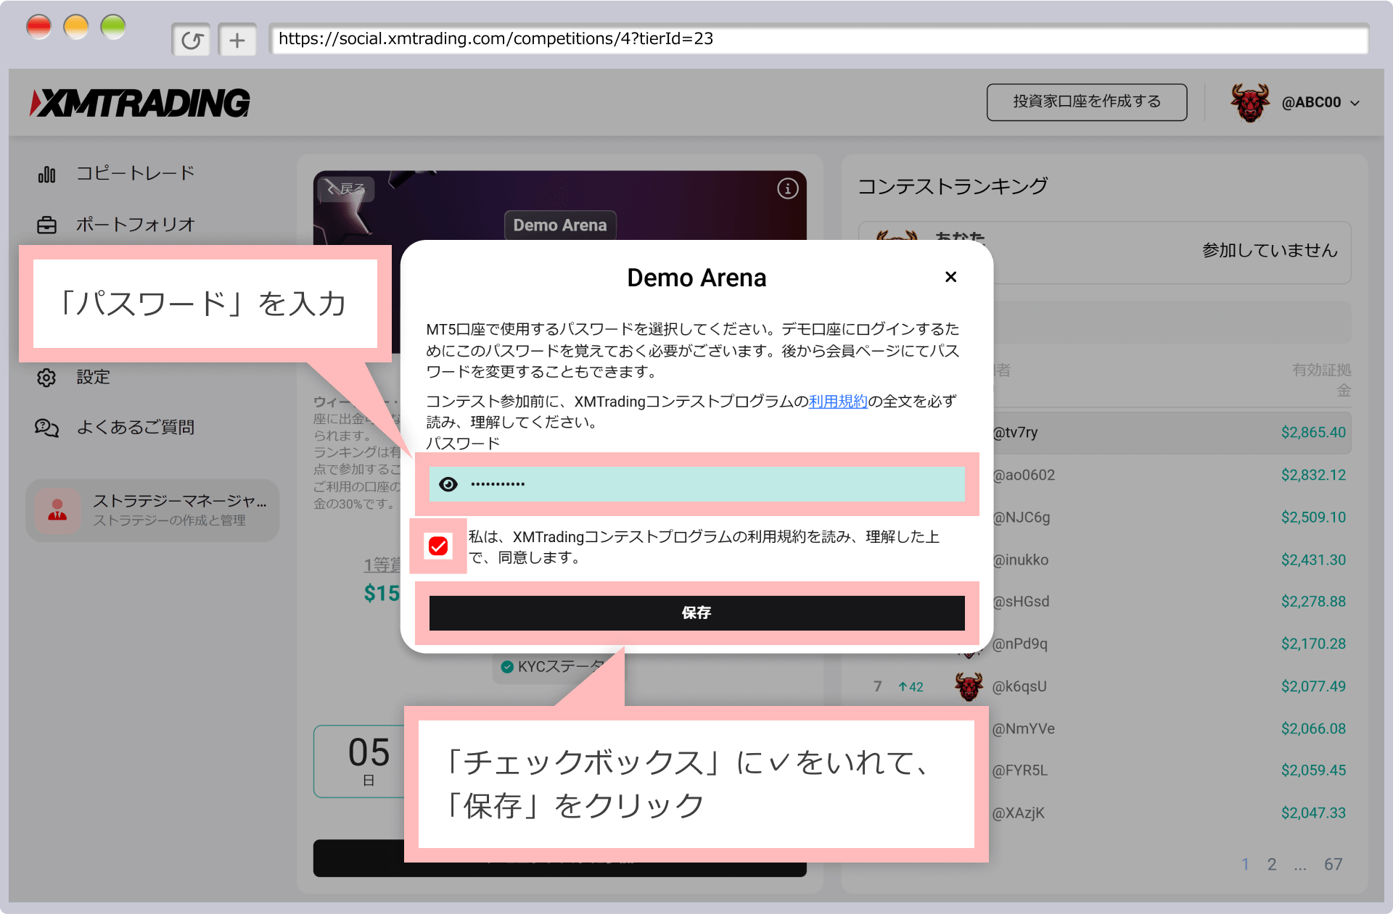
Task: Click the briefcase icon for ポートフォリオ
Action: coord(47,225)
